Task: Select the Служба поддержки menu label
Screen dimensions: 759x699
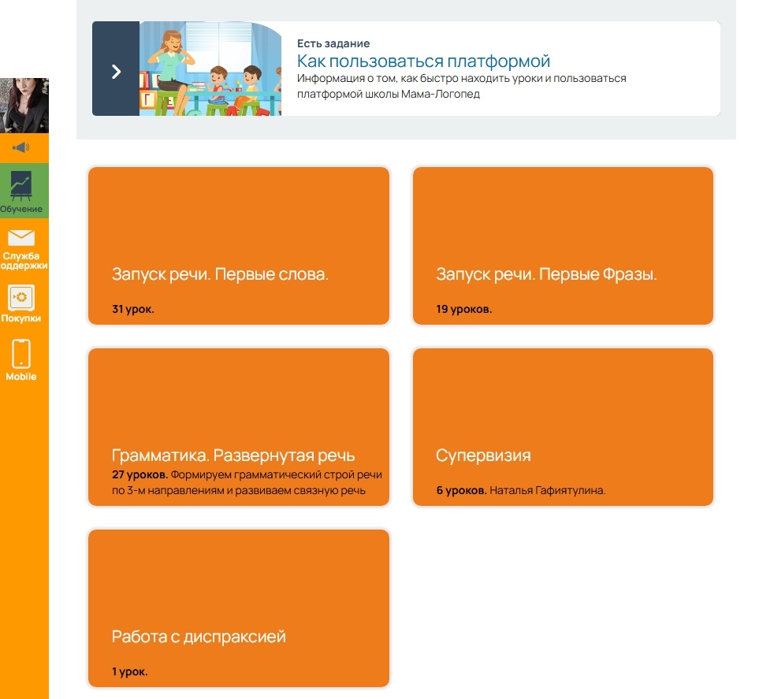Action: [24, 260]
